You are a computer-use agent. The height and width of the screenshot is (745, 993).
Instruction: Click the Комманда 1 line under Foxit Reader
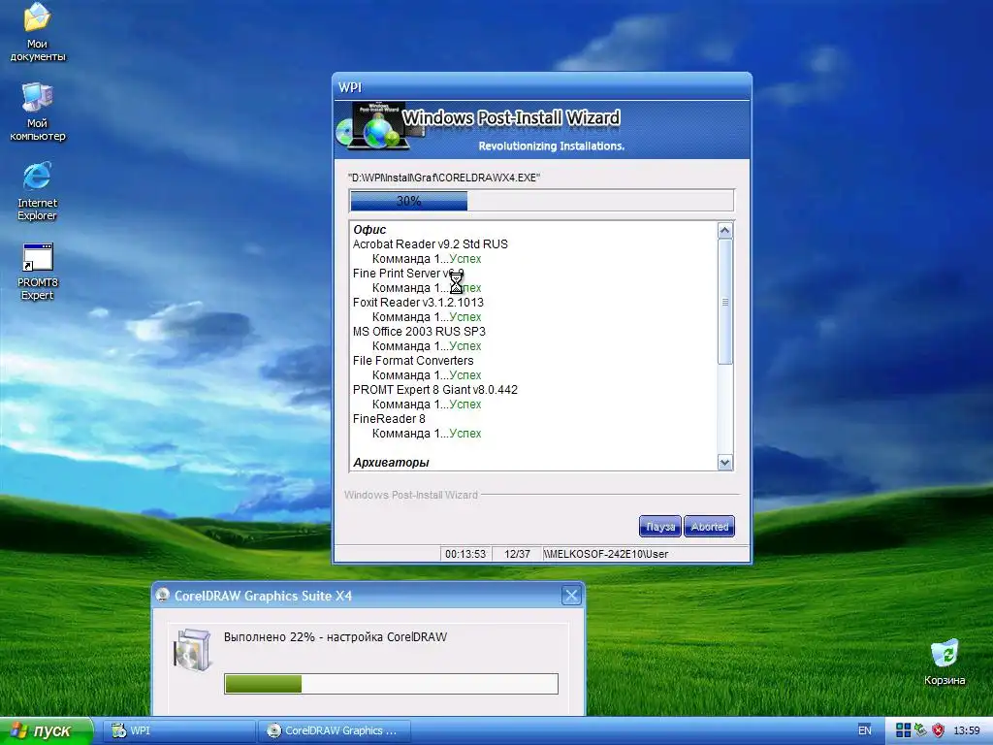(x=427, y=317)
